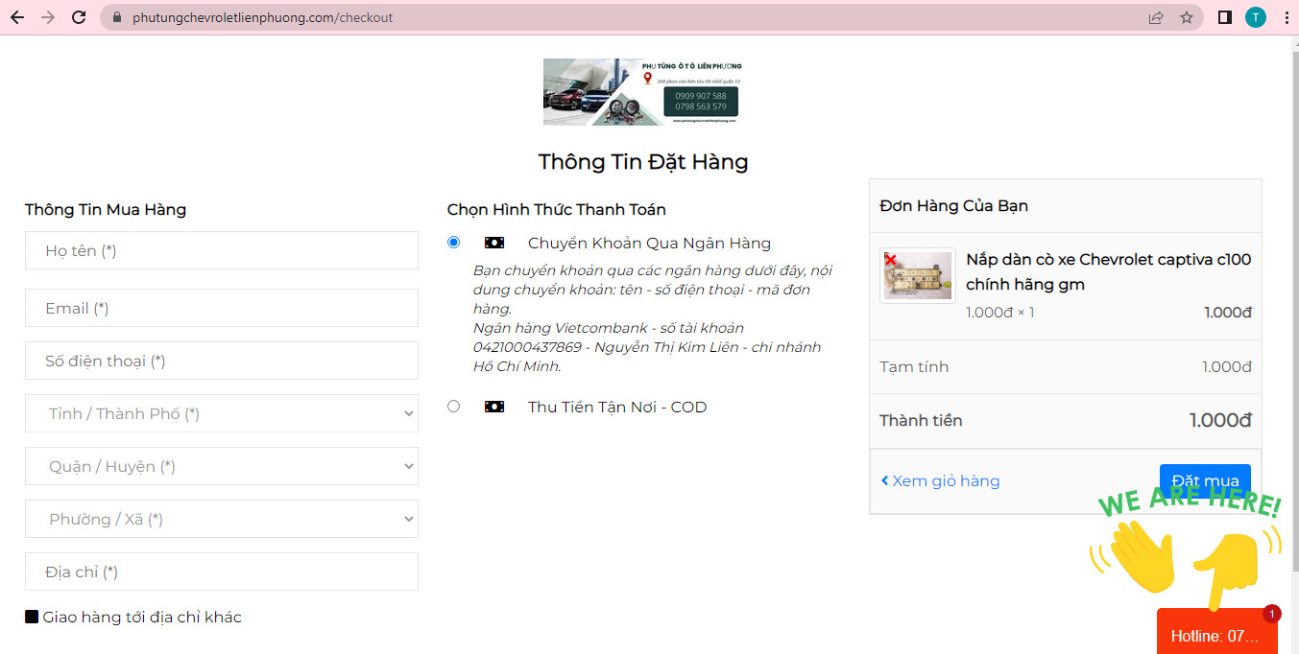Select Chuyển Khoản Qua Ngân Hàng payment option
The width and height of the screenshot is (1299, 654).
coord(454,243)
